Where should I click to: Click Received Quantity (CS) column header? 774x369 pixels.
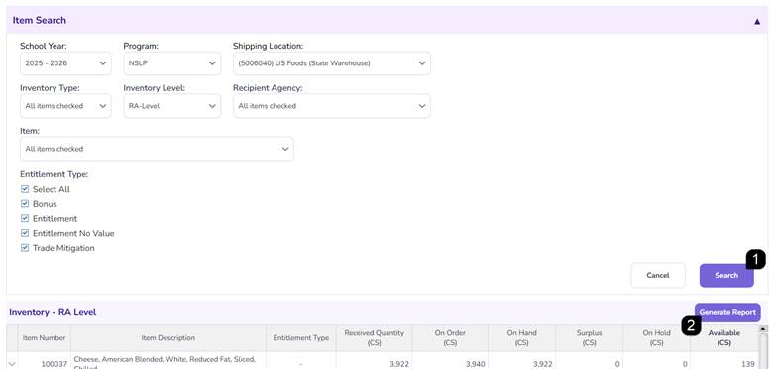(x=375, y=338)
